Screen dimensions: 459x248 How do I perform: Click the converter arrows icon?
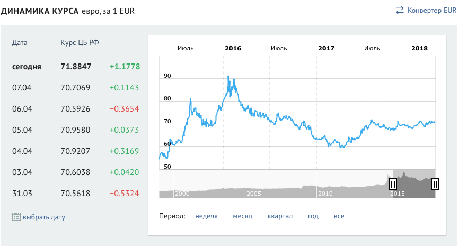400,10
